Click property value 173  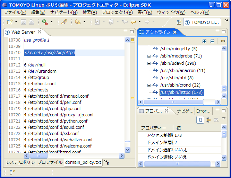pyautogui.click(x=178, y=135)
